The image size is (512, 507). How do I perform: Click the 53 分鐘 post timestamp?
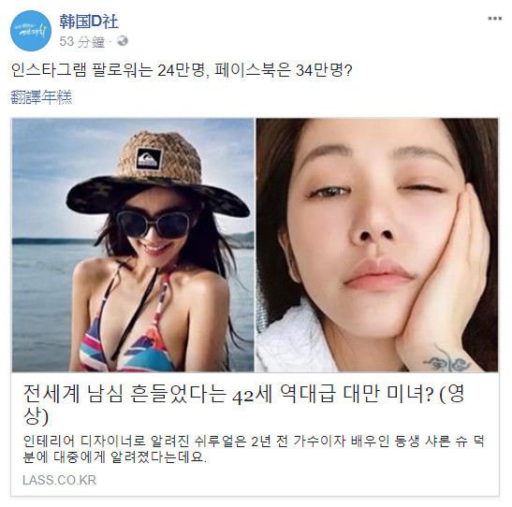82,41
